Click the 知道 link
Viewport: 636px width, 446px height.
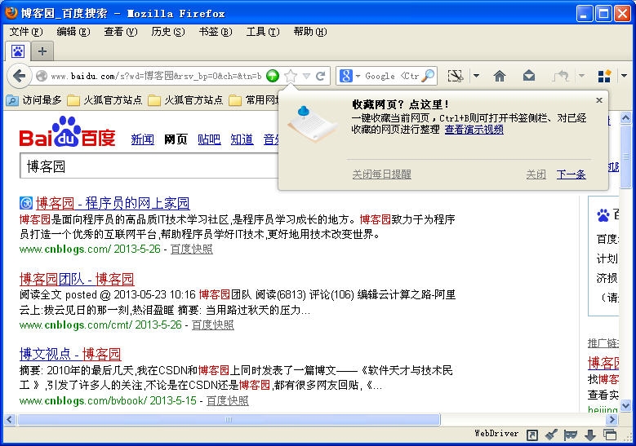pyautogui.click(x=242, y=139)
